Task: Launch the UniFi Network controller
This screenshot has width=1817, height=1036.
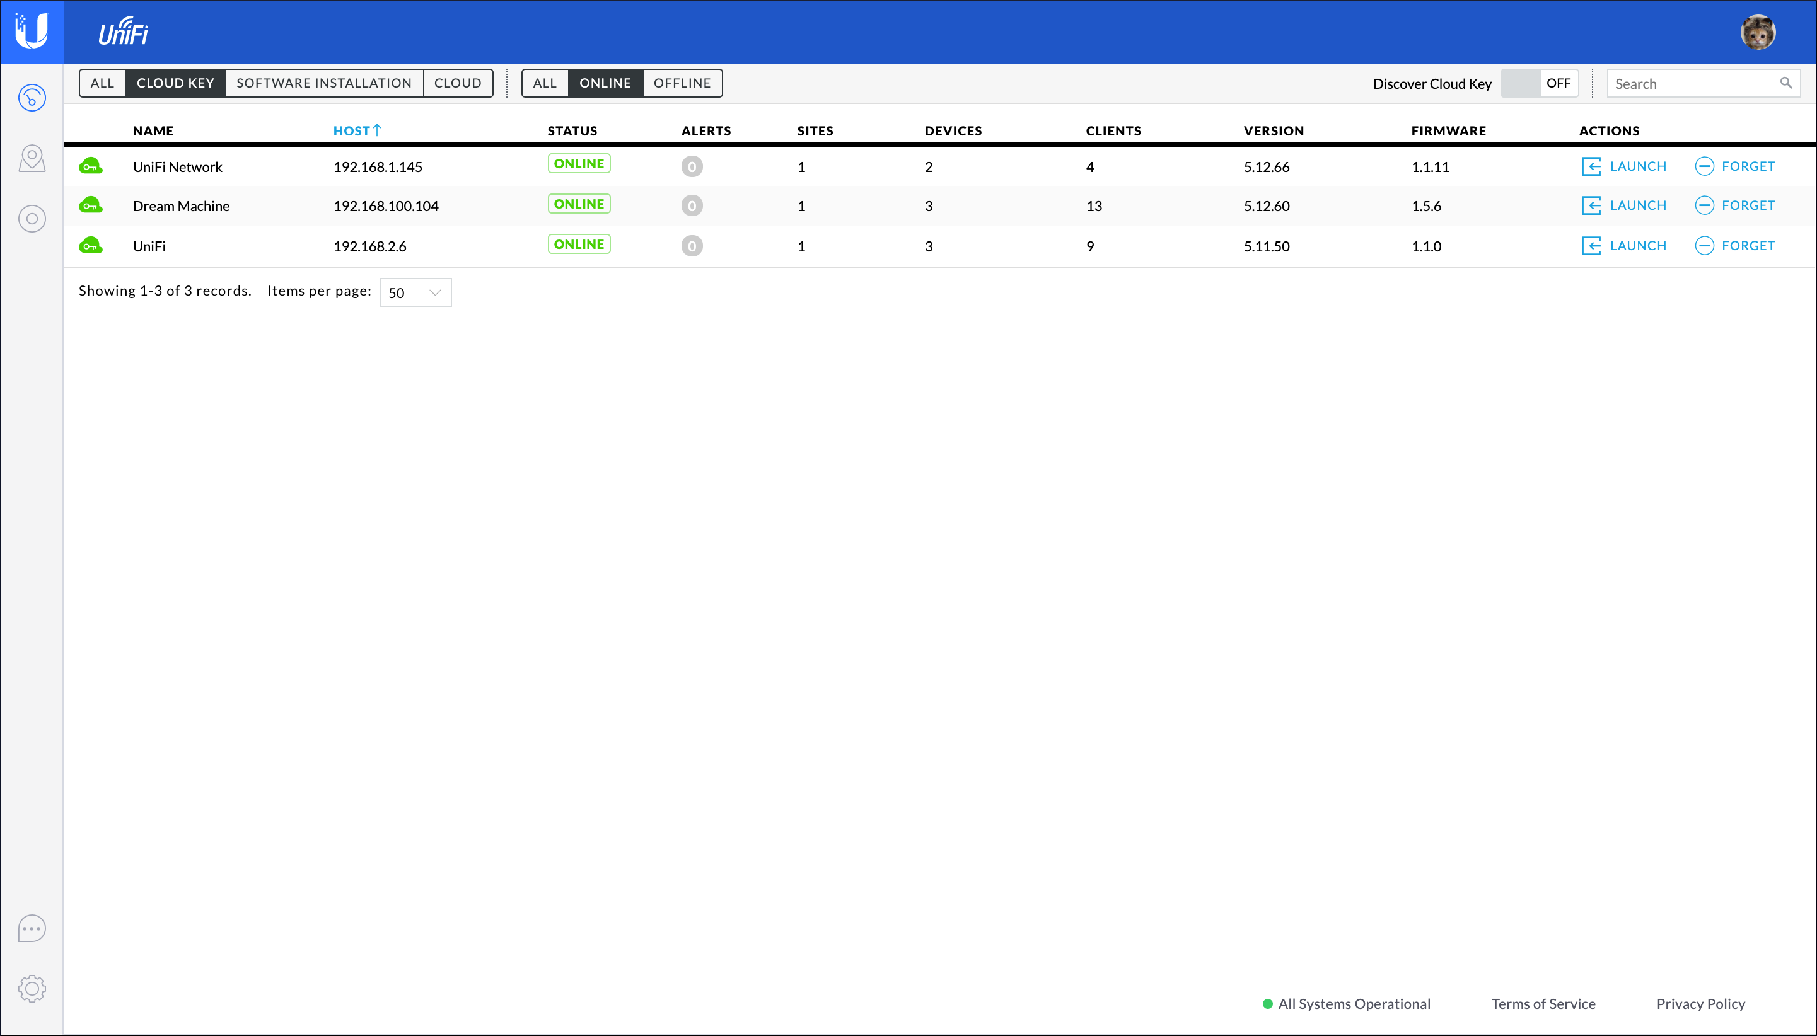Action: click(1623, 166)
